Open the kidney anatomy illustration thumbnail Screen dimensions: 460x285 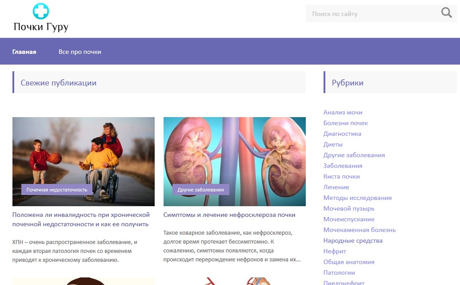pyautogui.click(x=234, y=162)
